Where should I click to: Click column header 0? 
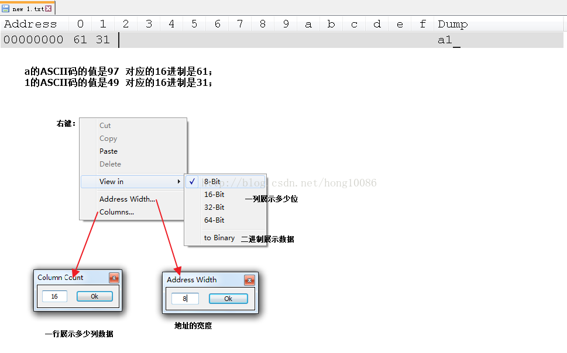click(x=80, y=24)
